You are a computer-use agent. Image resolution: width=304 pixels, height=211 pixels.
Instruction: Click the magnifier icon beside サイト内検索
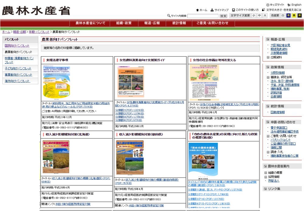[169, 16]
